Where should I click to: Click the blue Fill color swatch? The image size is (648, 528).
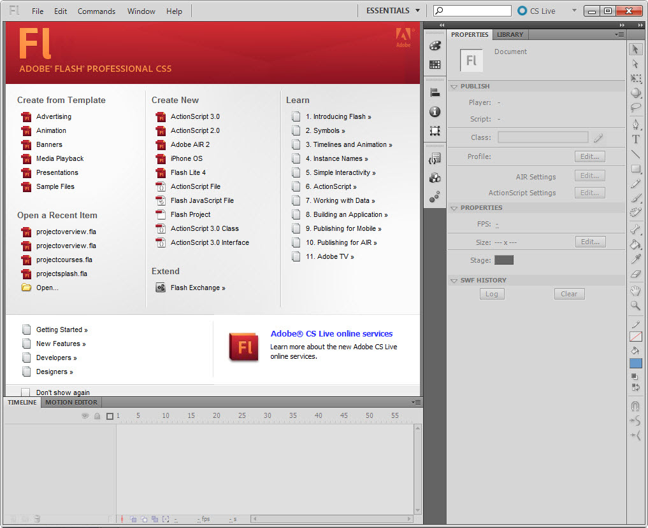[636, 363]
